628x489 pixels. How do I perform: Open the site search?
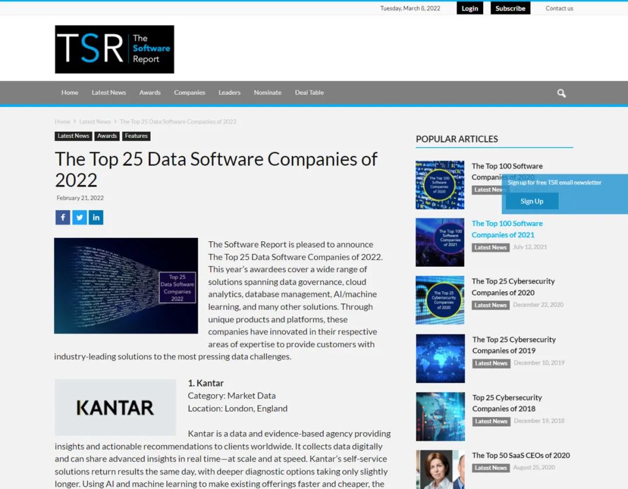pos(561,93)
